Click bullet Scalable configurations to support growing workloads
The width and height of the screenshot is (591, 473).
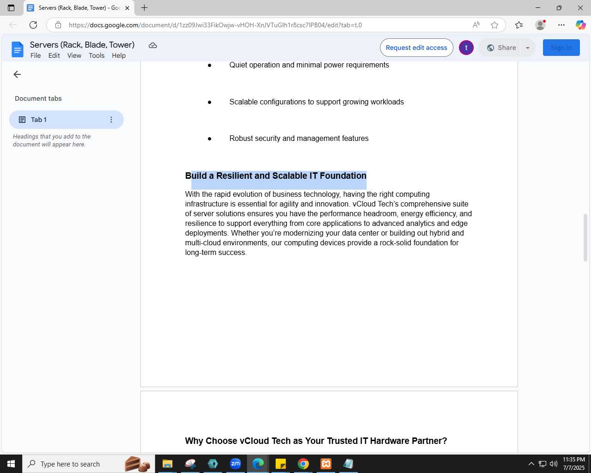click(316, 102)
